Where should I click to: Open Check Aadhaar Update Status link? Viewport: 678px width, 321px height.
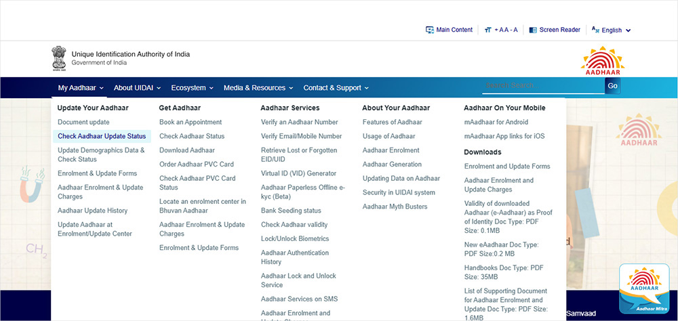[102, 136]
